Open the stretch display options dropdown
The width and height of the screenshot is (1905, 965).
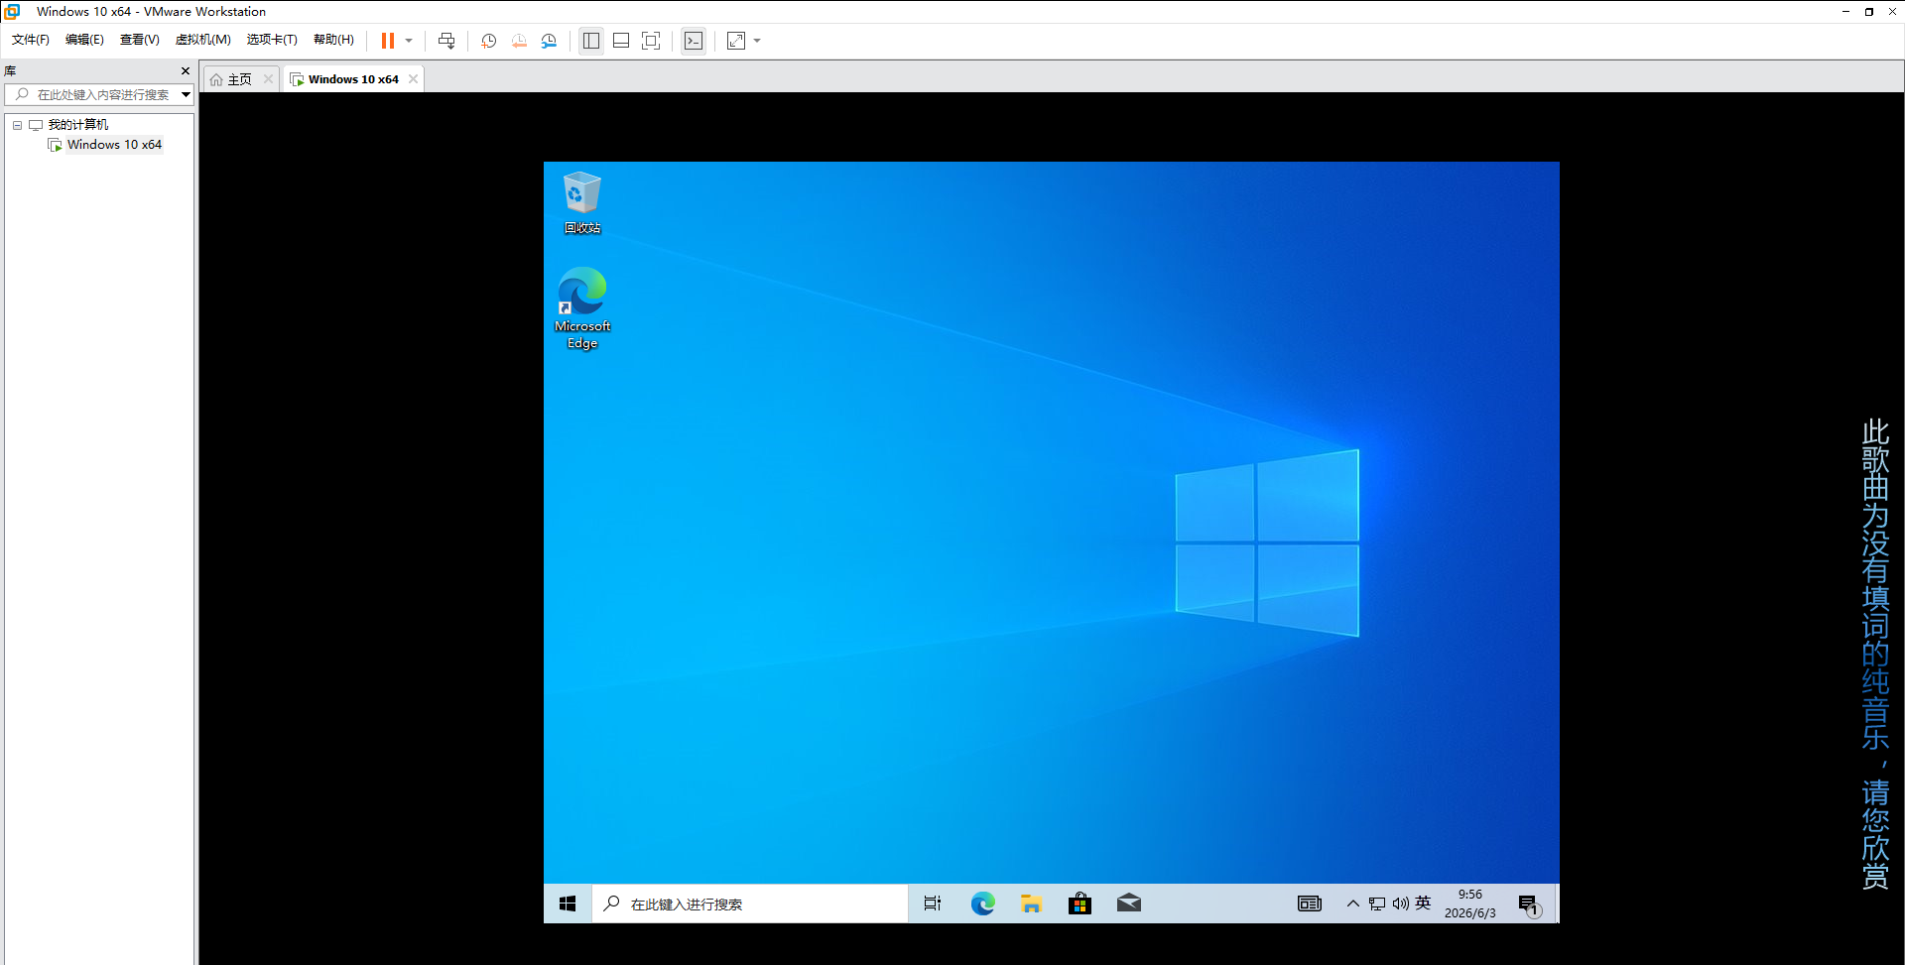coord(757,41)
